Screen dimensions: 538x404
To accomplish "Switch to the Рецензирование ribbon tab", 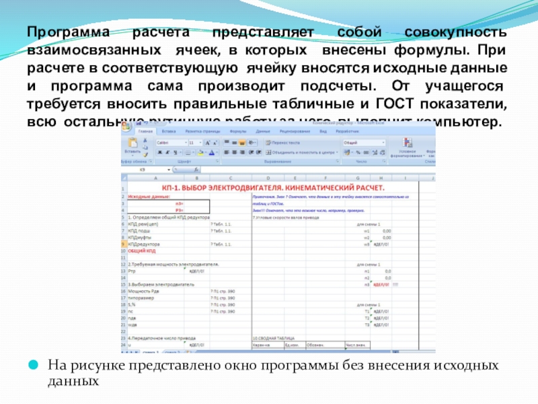I will (295, 131).
